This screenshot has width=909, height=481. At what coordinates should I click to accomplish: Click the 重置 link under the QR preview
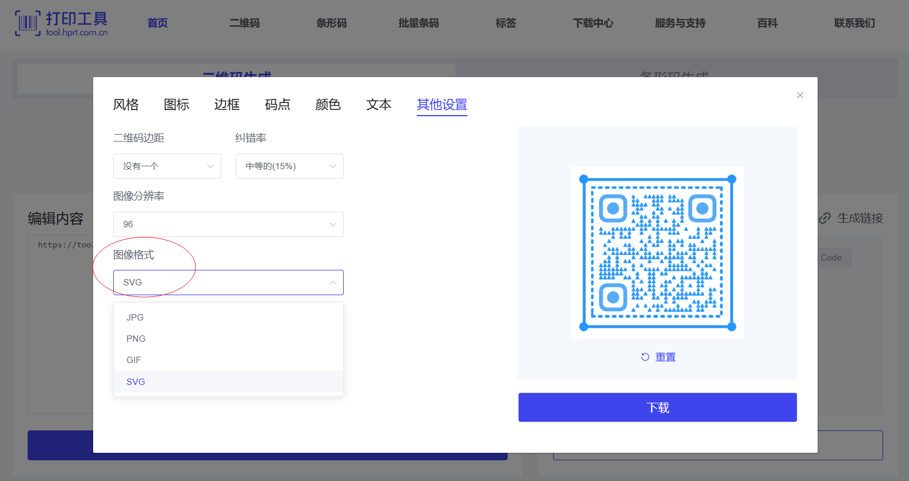(666, 357)
